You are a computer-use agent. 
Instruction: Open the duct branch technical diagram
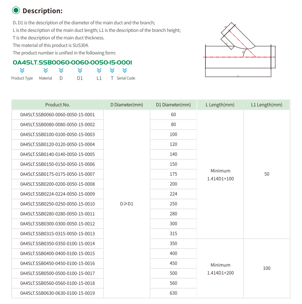240,51
